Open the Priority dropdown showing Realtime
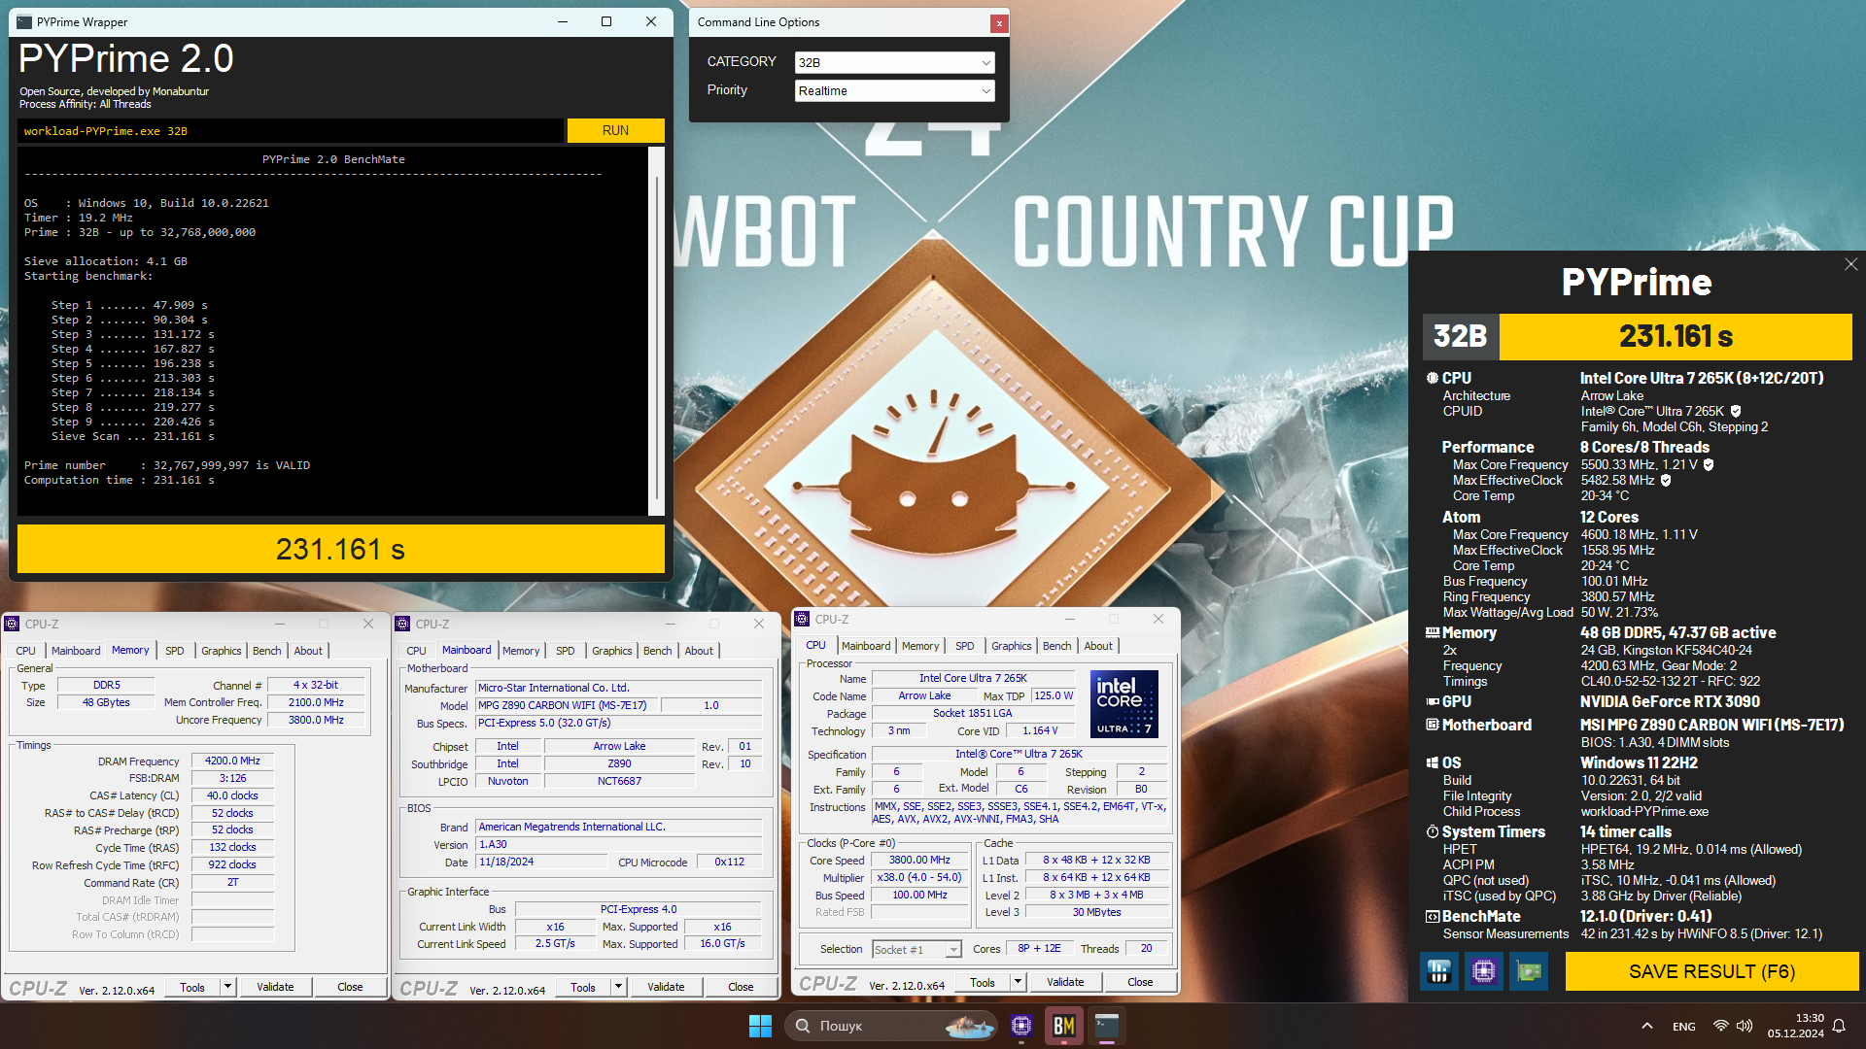This screenshot has height=1049, width=1866. [894, 90]
